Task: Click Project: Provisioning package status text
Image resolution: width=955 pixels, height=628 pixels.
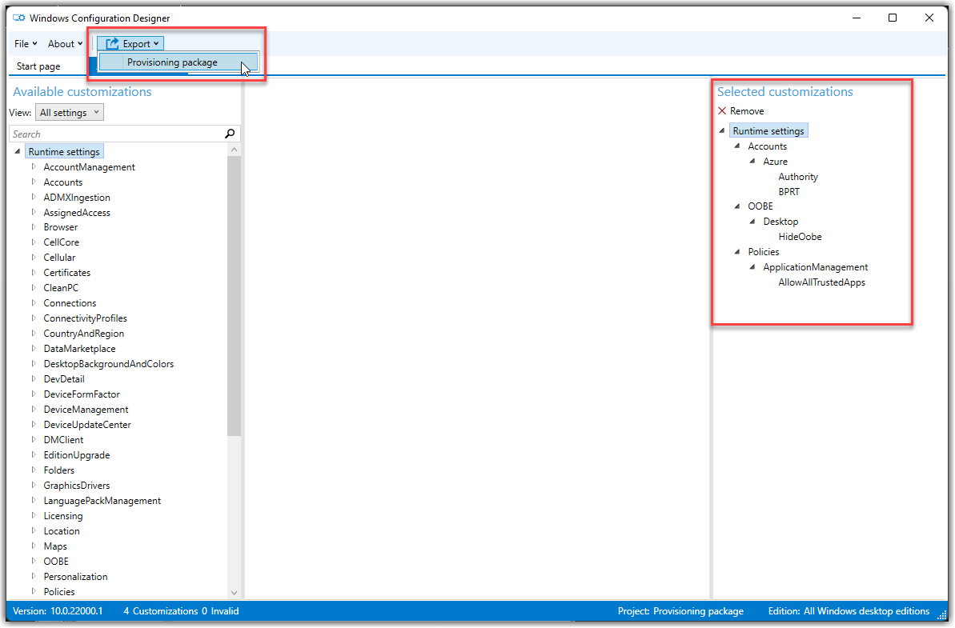Action: coord(680,611)
